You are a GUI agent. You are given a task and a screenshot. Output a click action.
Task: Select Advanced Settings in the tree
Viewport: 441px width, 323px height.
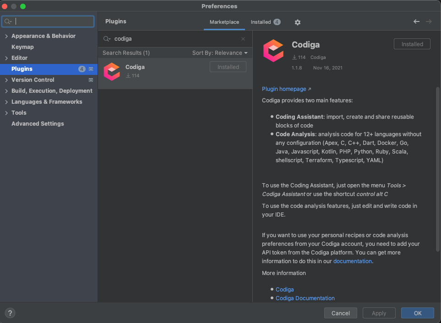pyautogui.click(x=38, y=124)
